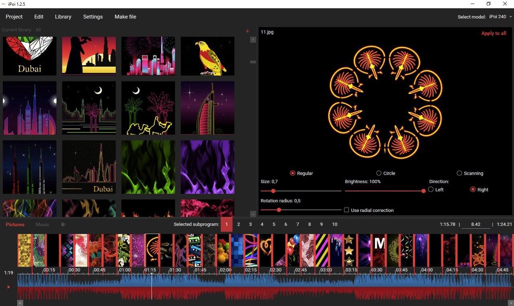Image resolution: width=514 pixels, height=306 pixels.
Task: Click the library vertical scrollbar handle
Action: click(x=253, y=62)
